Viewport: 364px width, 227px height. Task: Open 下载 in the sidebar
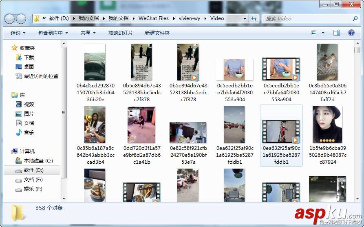(25, 57)
